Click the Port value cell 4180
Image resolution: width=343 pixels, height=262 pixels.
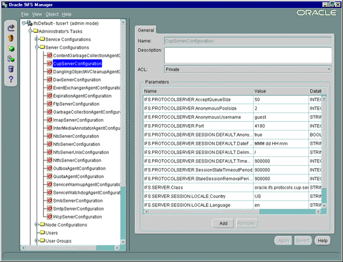(281, 126)
